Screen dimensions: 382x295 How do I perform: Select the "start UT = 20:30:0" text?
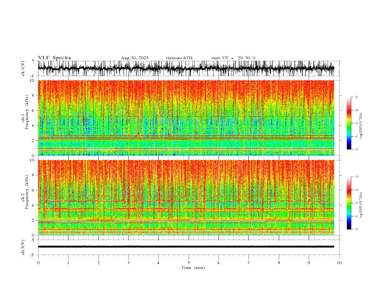pos(233,58)
